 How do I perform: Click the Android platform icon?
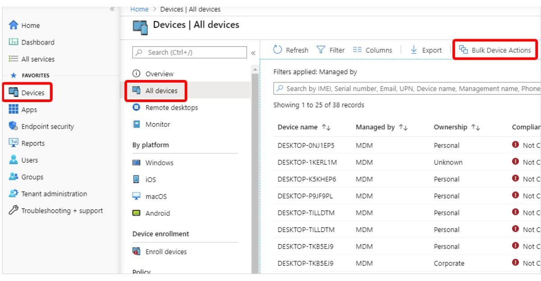(x=137, y=214)
